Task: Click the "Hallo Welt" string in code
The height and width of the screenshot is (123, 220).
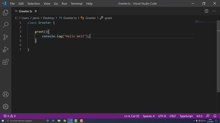Action: [75, 36]
